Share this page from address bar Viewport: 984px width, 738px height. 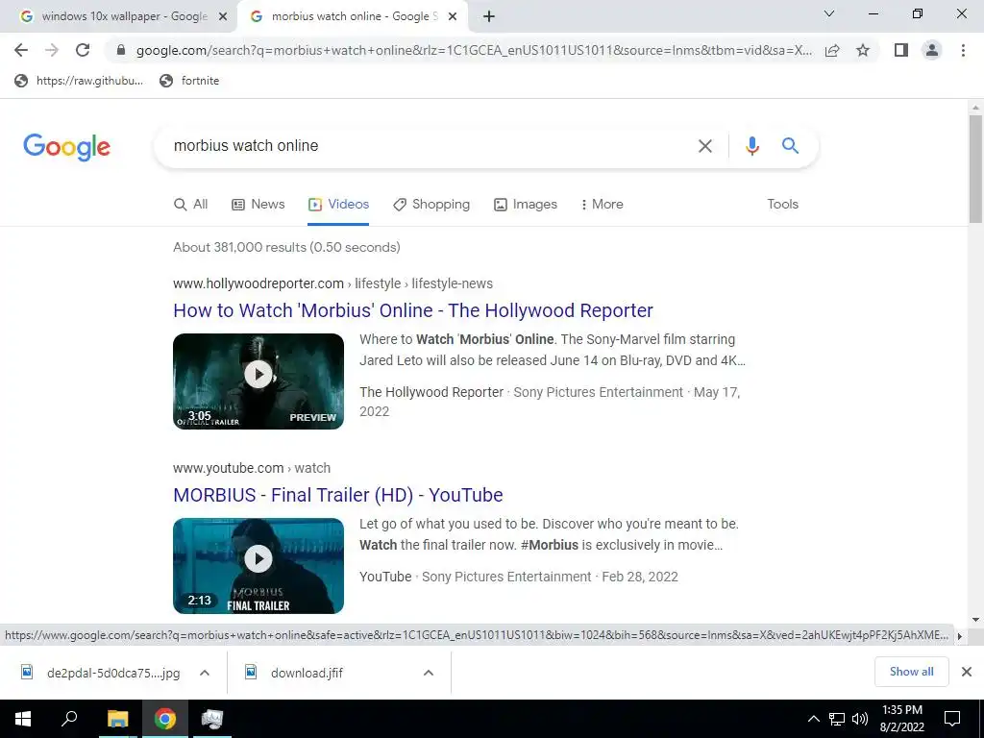pyautogui.click(x=832, y=50)
